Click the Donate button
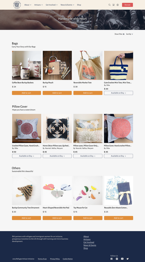 point(127,5)
